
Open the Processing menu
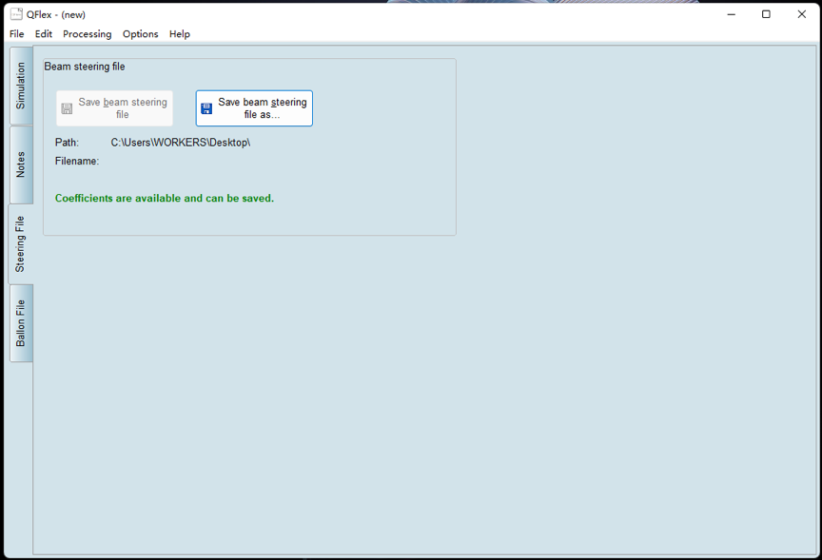(x=87, y=34)
